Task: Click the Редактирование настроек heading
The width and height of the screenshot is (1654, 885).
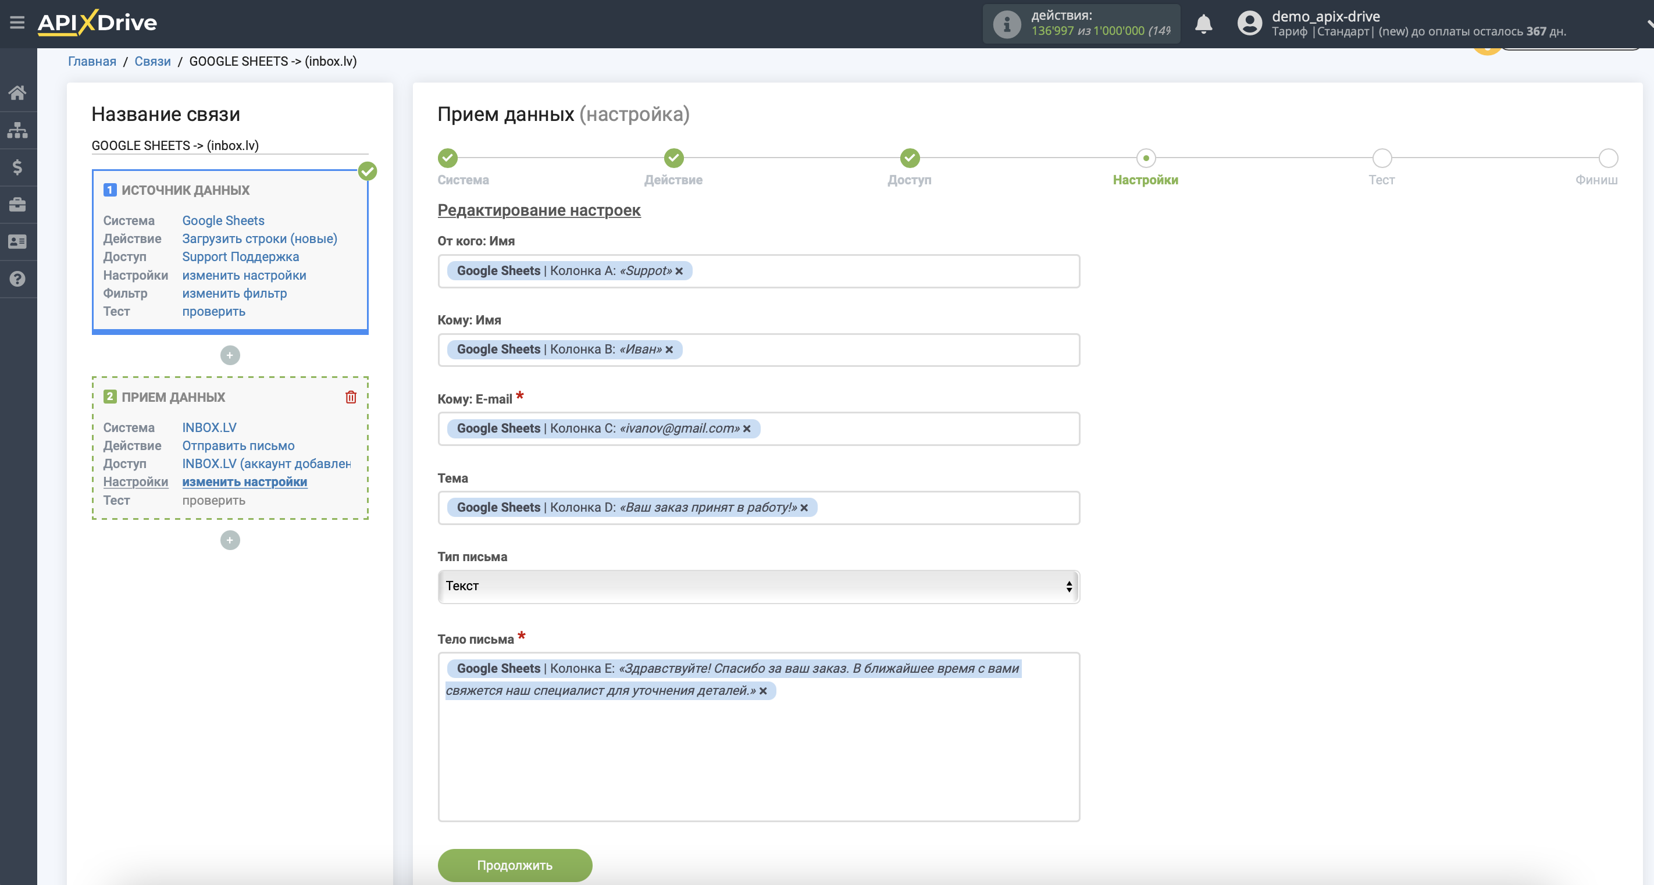Action: point(539,210)
